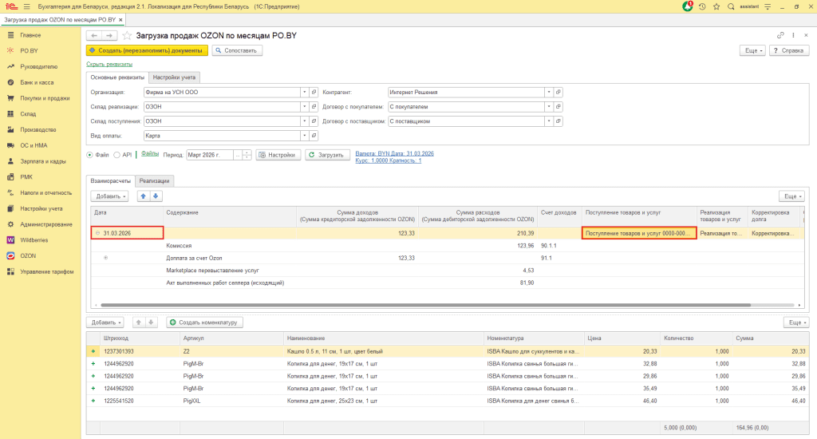Click horizontal scrollbar of settlements table
Viewport: 817px width, 439px height.
(x=425, y=305)
